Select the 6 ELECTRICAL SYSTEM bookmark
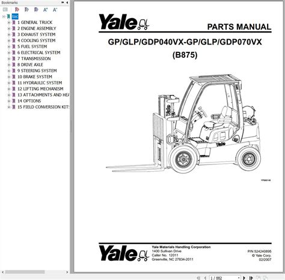Image resolution: width=285 pixels, height=280 pixels. click(x=38, y=52)
